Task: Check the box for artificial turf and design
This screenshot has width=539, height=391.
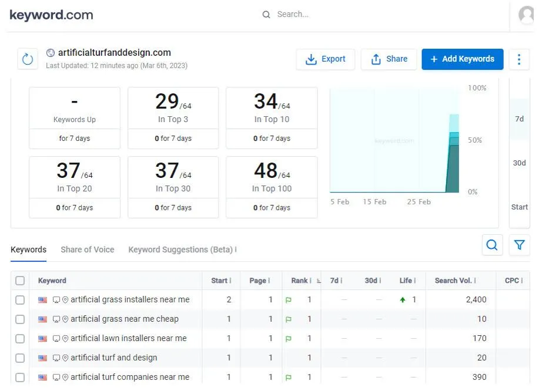Action: [x=20, y=358]
